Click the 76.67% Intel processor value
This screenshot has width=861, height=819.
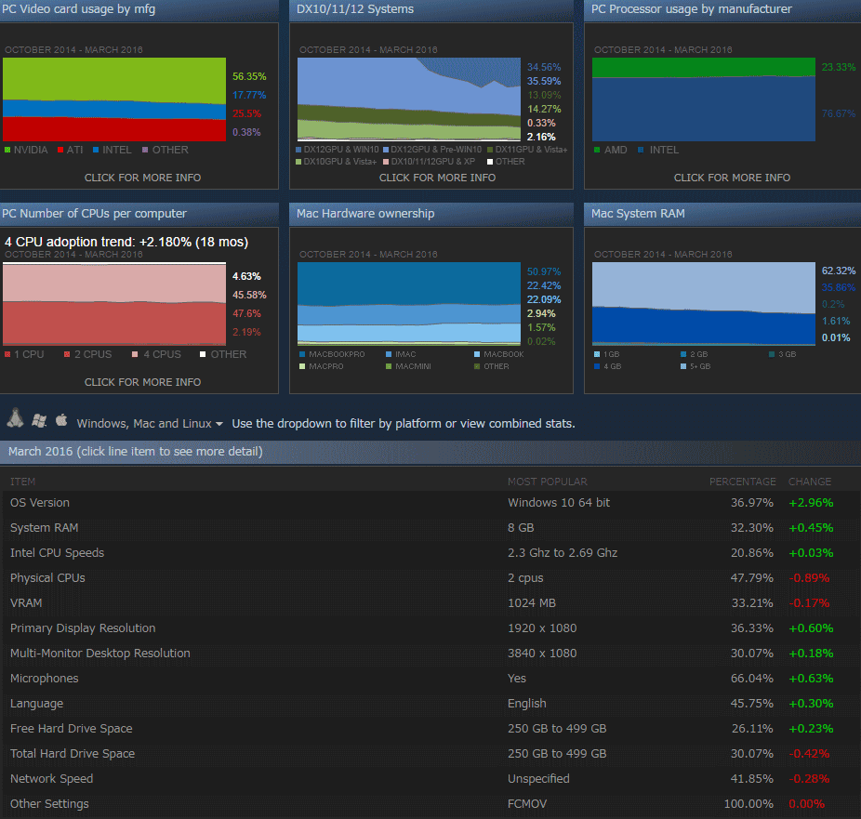(x=839, y=113)
